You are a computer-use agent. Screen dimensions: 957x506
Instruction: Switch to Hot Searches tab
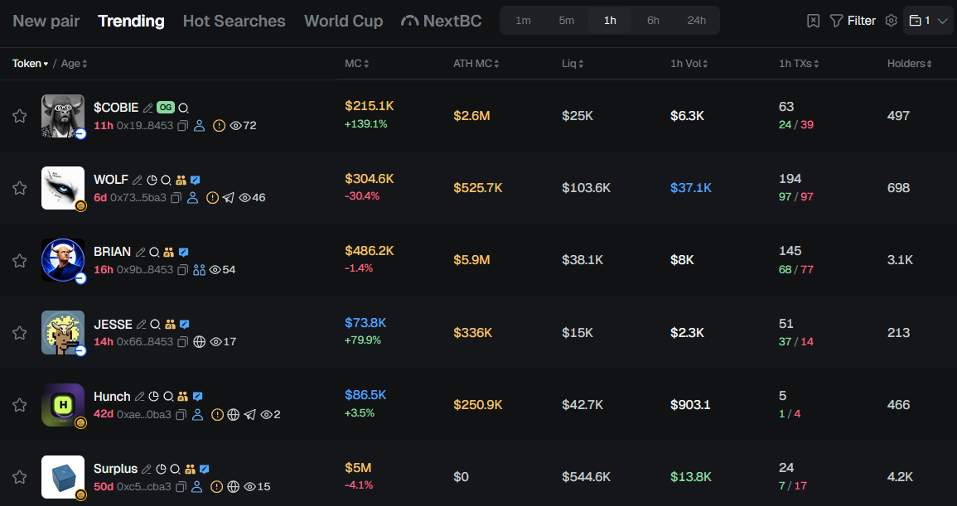click(234, 21)
